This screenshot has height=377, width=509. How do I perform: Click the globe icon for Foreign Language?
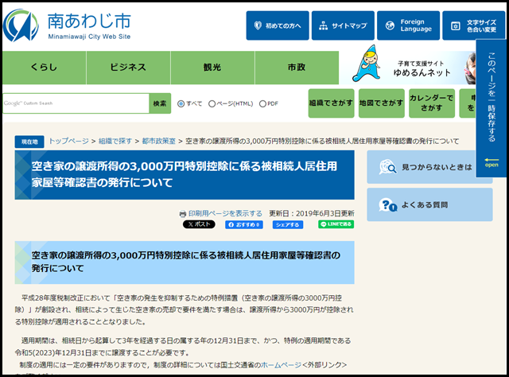pos(390,25)
